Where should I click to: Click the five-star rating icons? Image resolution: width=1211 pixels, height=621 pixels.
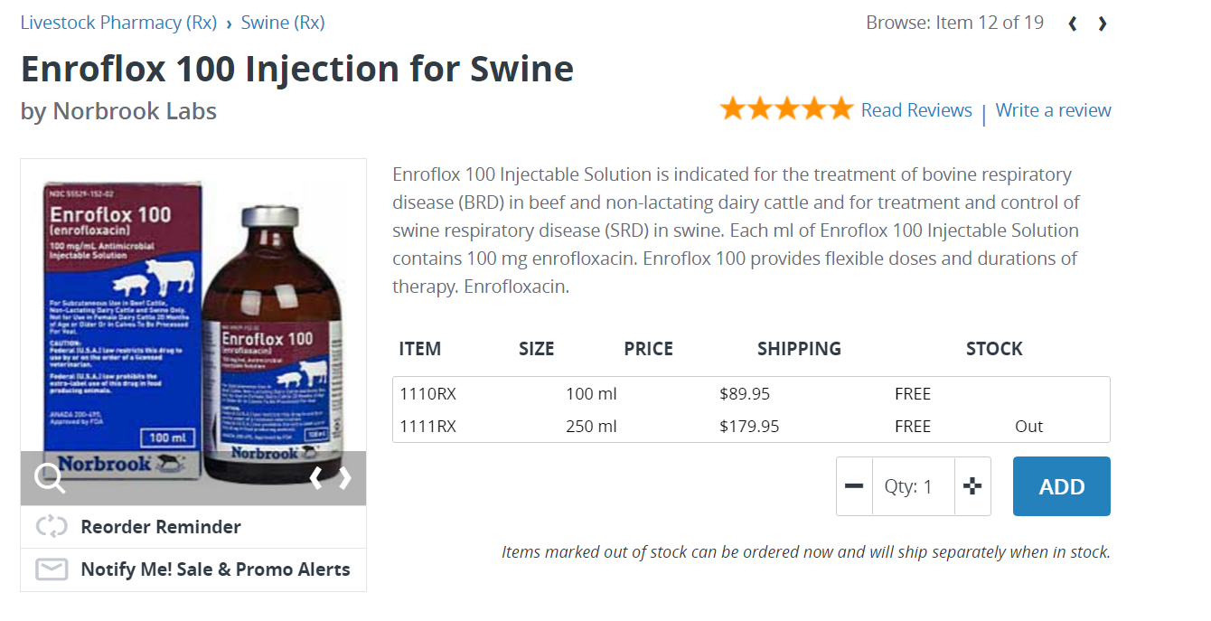[786, 109]
